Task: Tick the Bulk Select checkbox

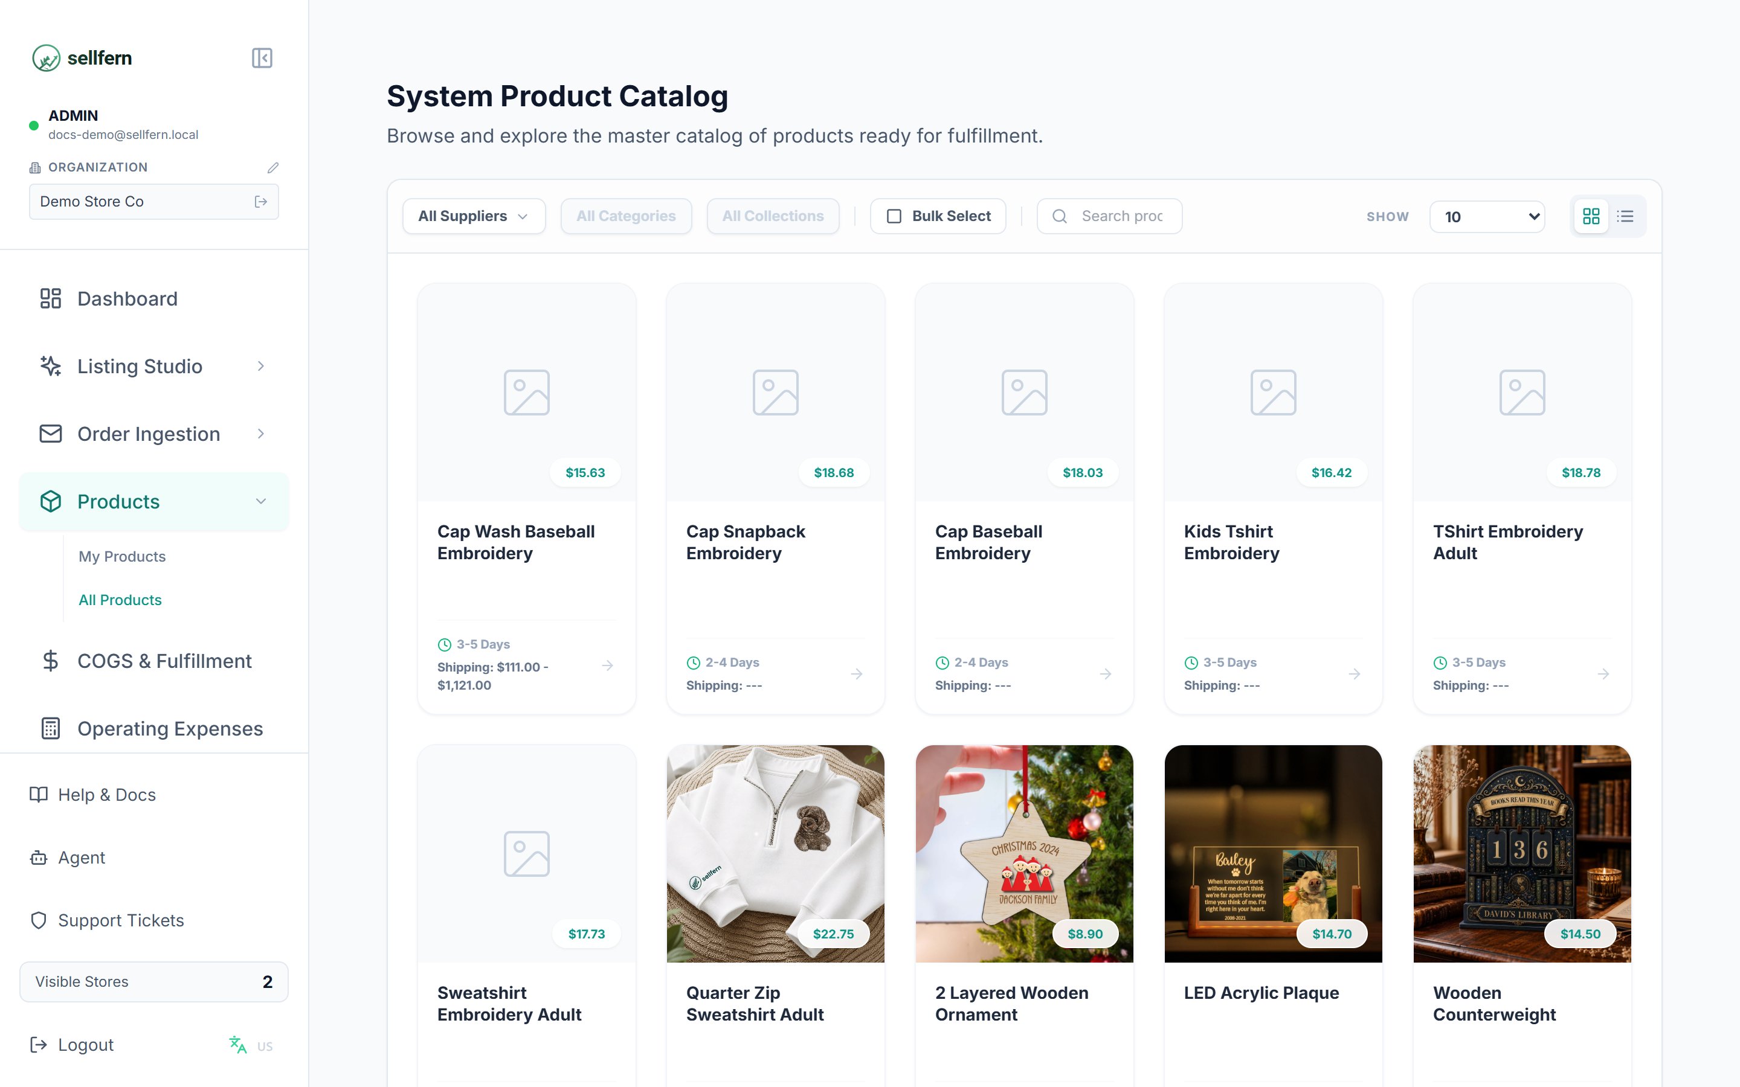Action: (894, 216)
